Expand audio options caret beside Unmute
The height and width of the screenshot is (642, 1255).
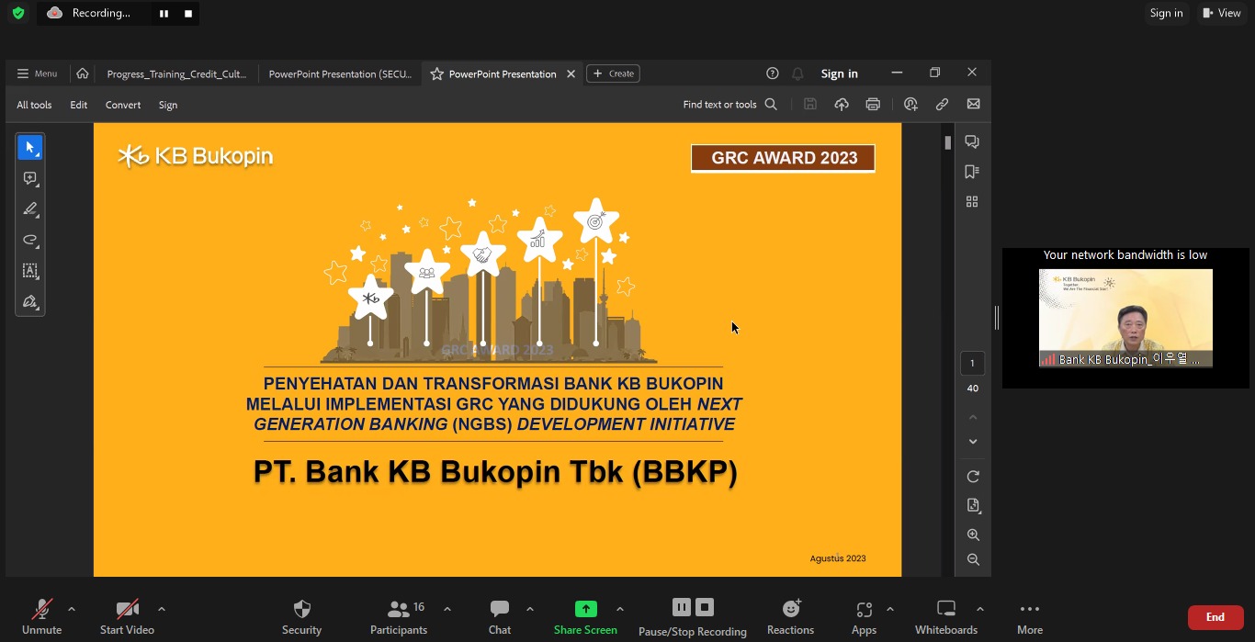coord(72,609)
